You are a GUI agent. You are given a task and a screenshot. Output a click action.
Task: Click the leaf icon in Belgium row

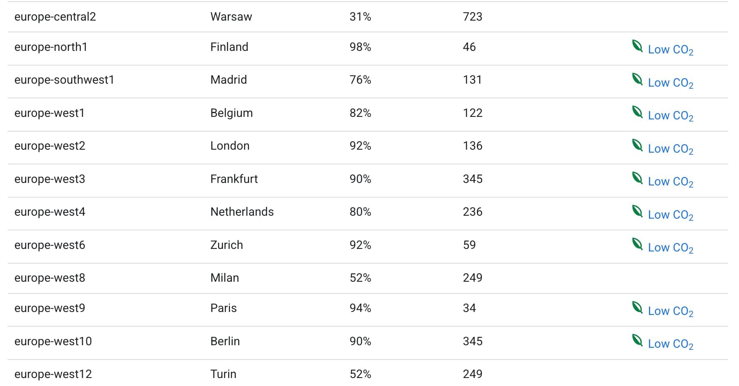[x=637, y=112]
